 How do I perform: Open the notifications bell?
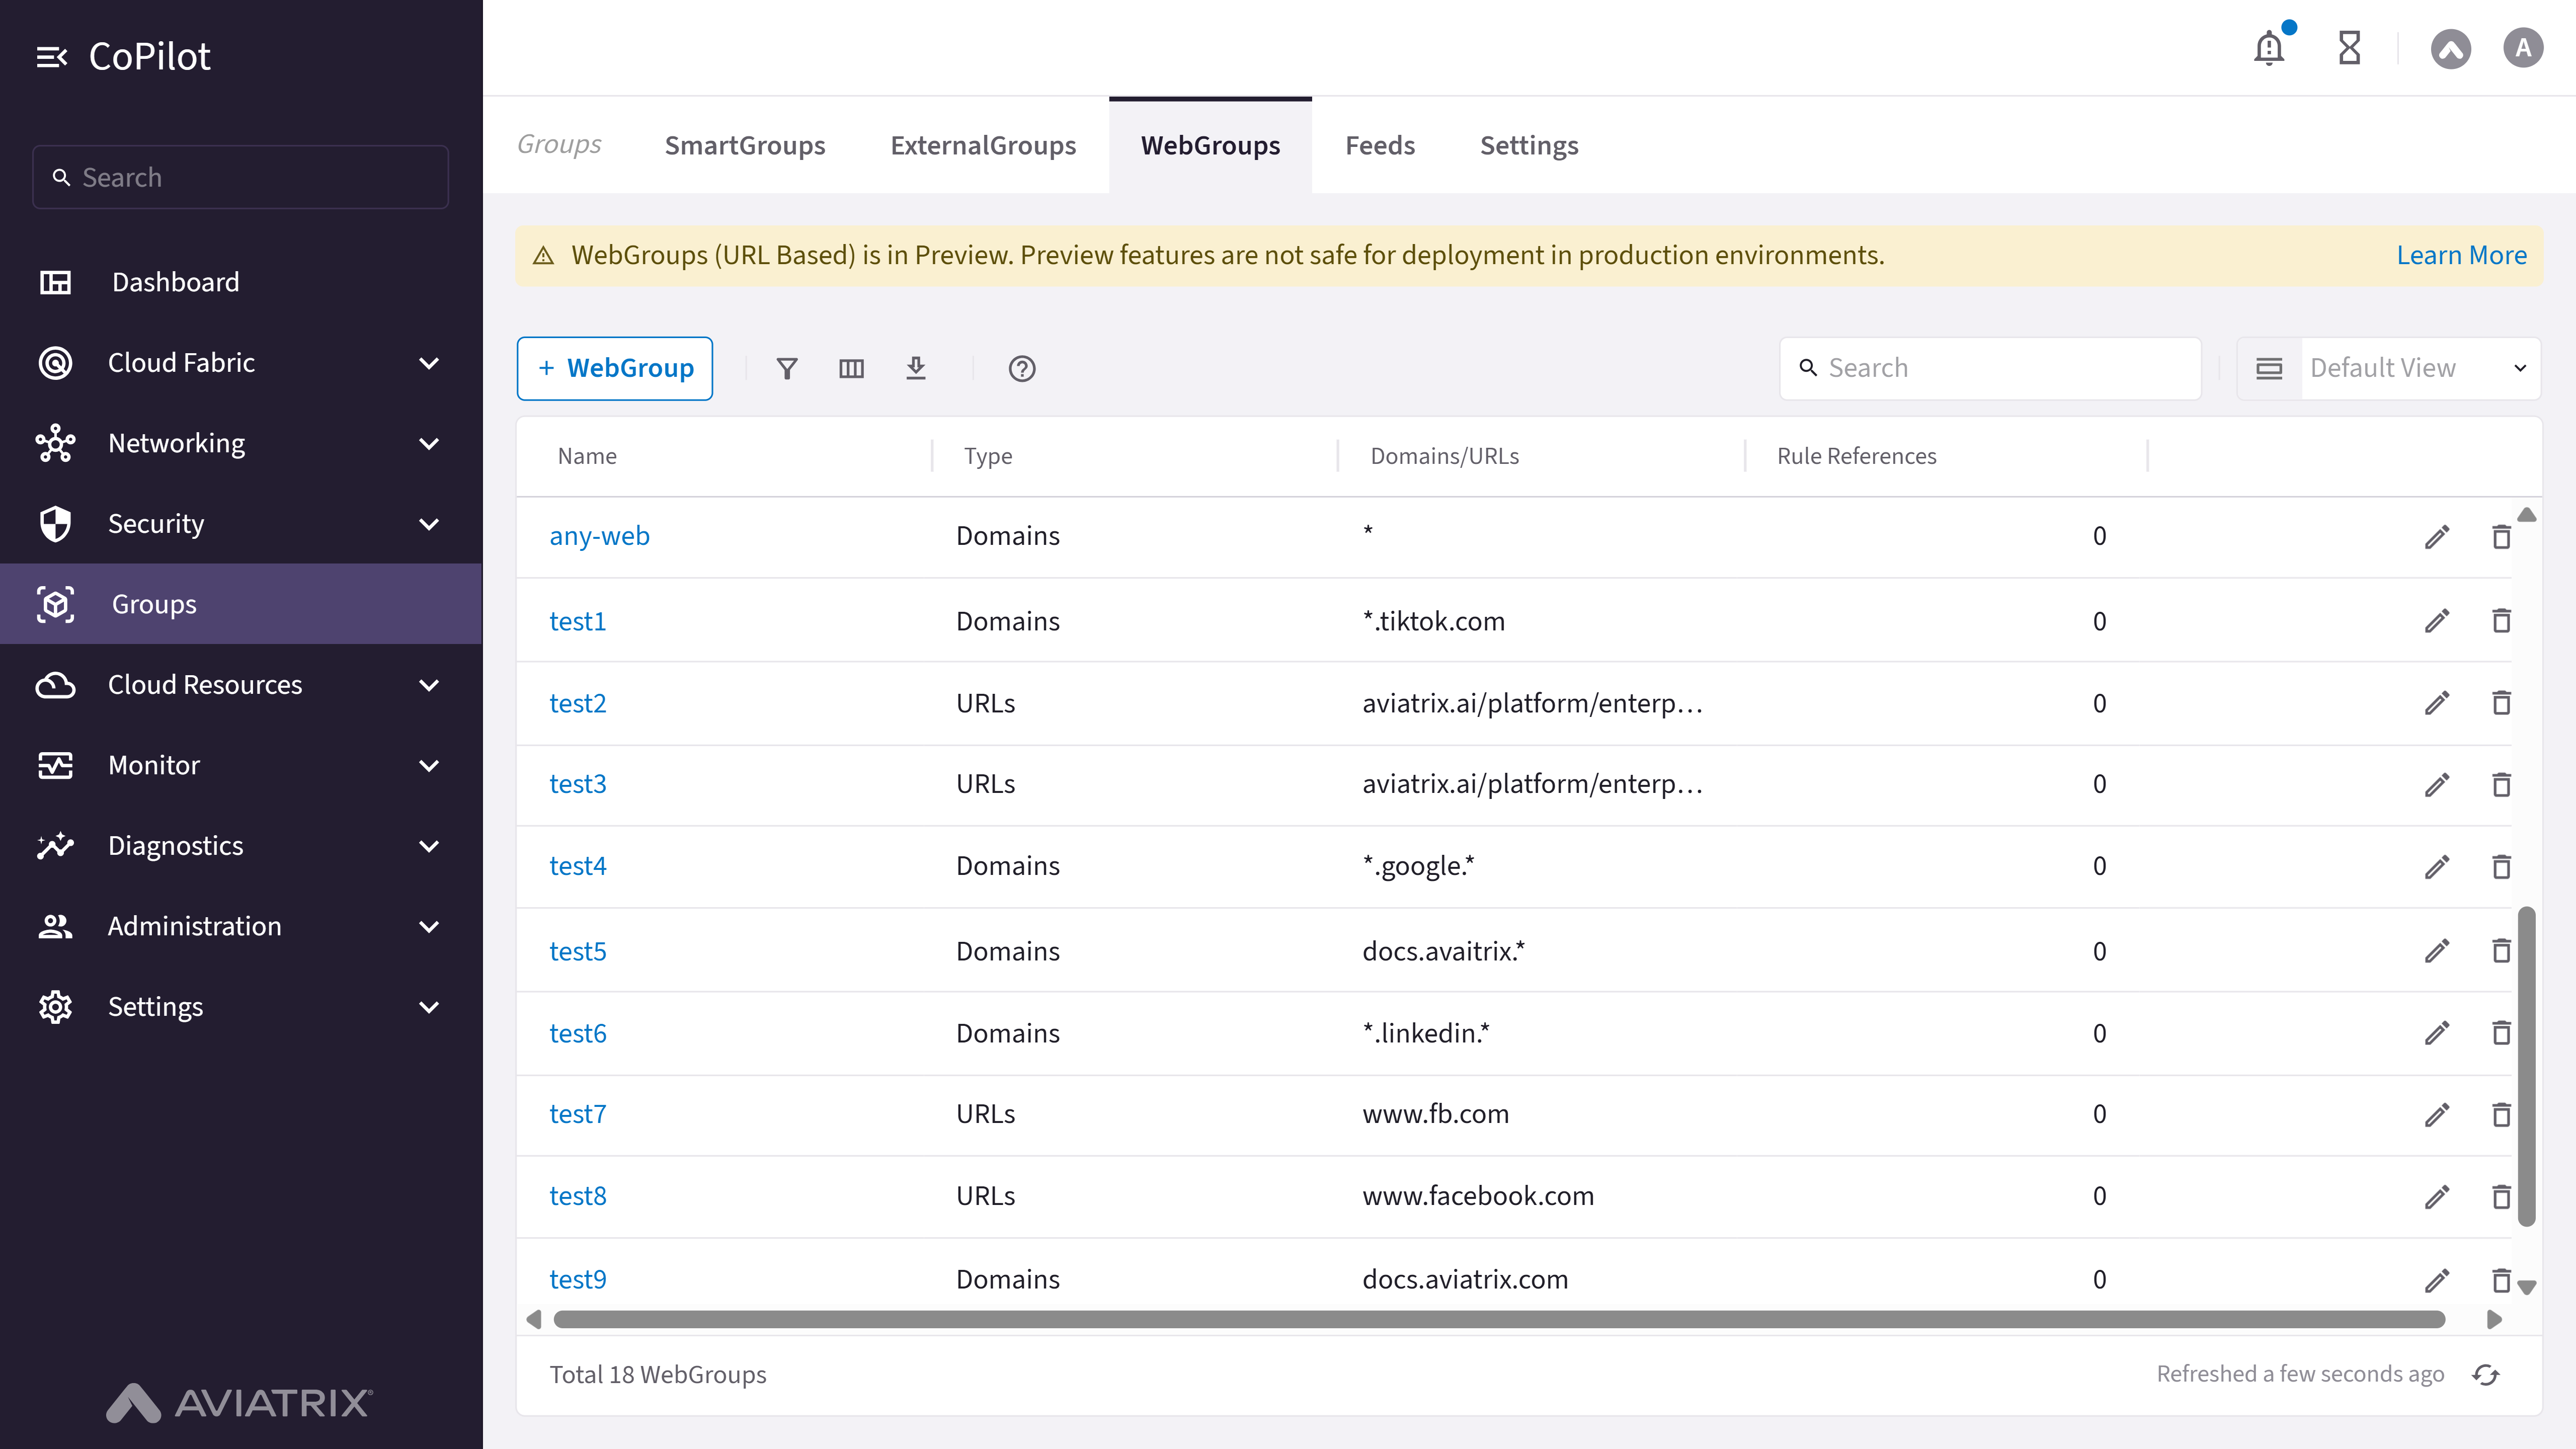[x=2269, y=48]
